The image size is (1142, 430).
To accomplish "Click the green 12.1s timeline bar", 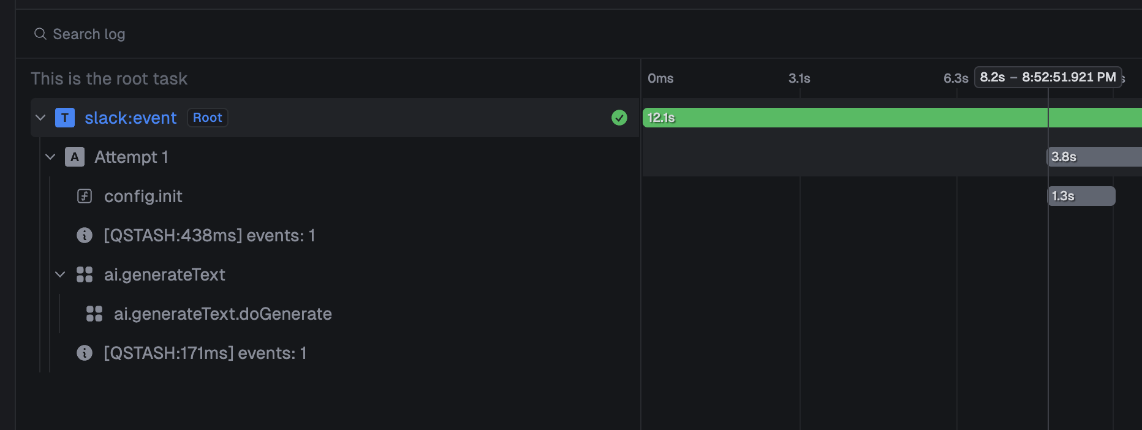I will (892, 118).
